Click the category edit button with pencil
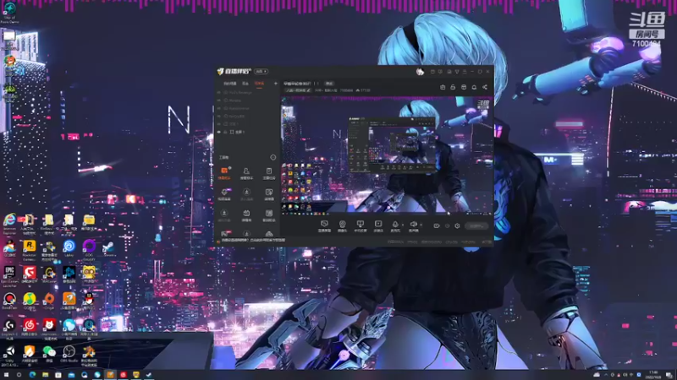This screenshot has width=677, height=380. [x=297, y=90]
